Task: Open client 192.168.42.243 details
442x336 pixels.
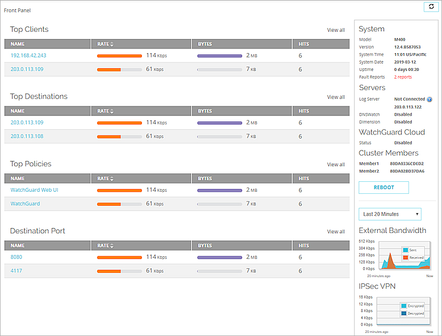Action: pos(28,55)
